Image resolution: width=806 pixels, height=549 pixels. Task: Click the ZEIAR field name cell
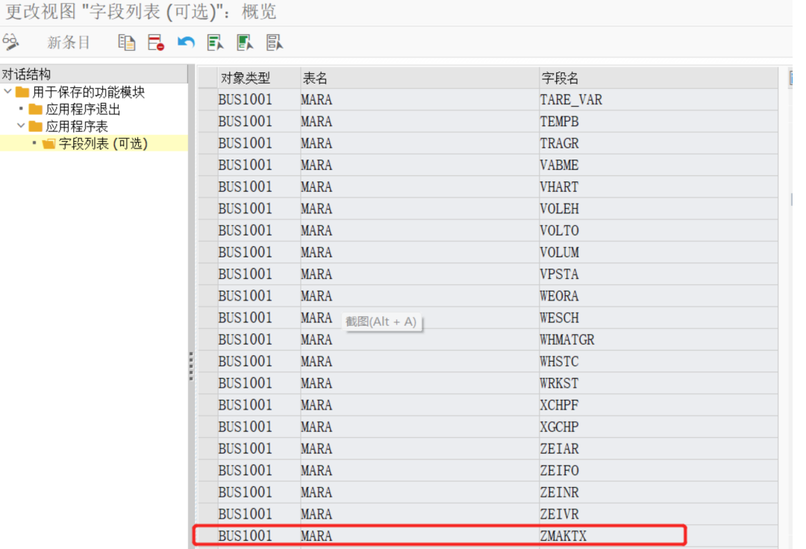click(658, 449)
